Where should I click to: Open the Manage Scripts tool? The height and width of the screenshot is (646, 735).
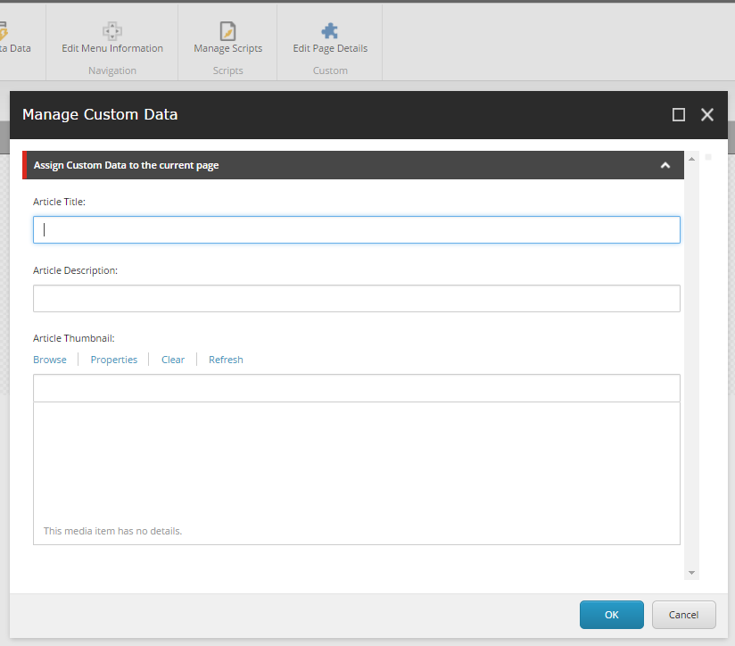tap(227, 31)
